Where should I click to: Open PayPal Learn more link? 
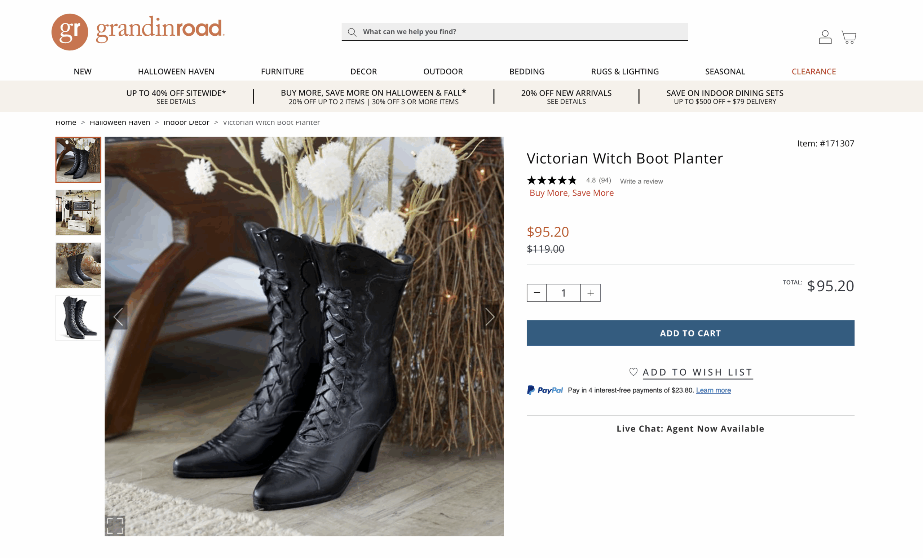coord(713,390)
